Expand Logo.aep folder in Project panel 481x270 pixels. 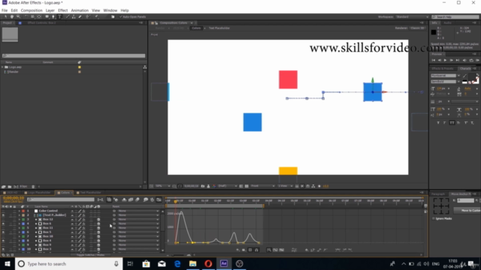click(x=2, y=67)
